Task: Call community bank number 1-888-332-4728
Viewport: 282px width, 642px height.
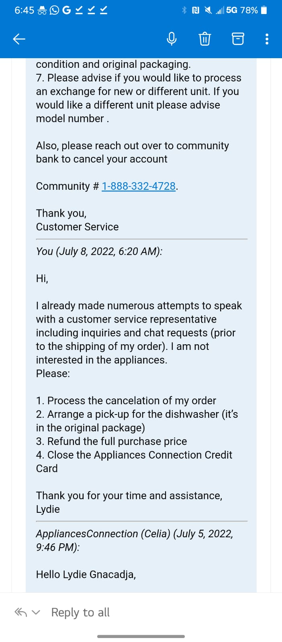Action: [139, 186]
